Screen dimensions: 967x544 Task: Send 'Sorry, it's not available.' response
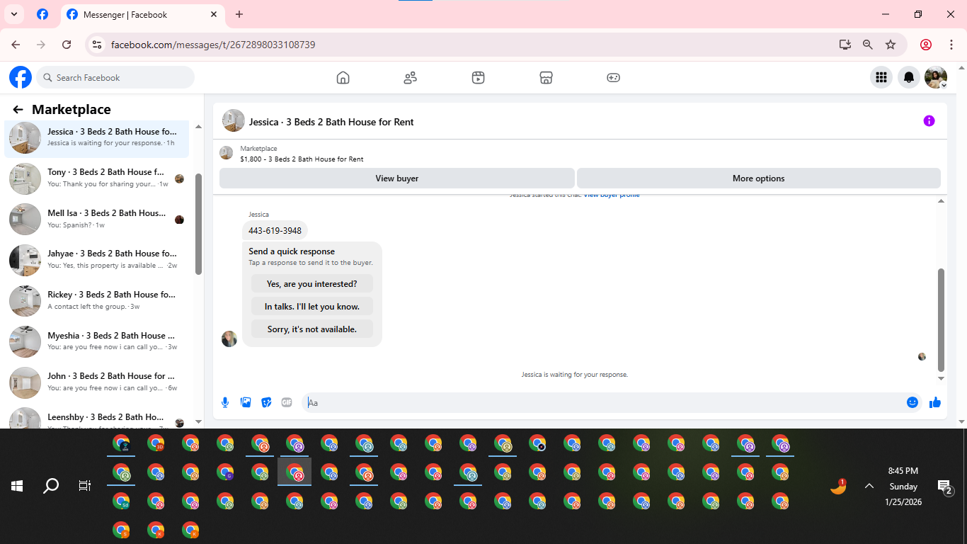point(312,329)
